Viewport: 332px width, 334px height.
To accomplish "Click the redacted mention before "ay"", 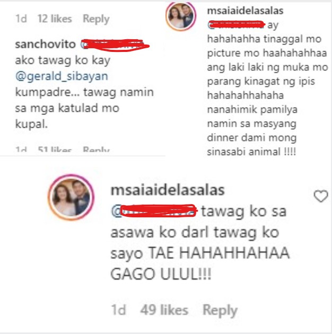I will (236, 25).
